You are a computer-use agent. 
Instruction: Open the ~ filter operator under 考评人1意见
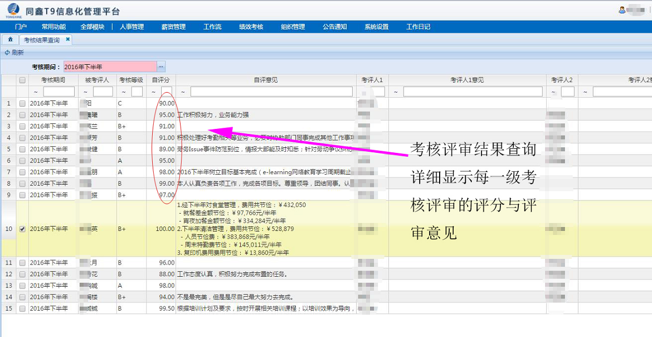click(396, 92)
